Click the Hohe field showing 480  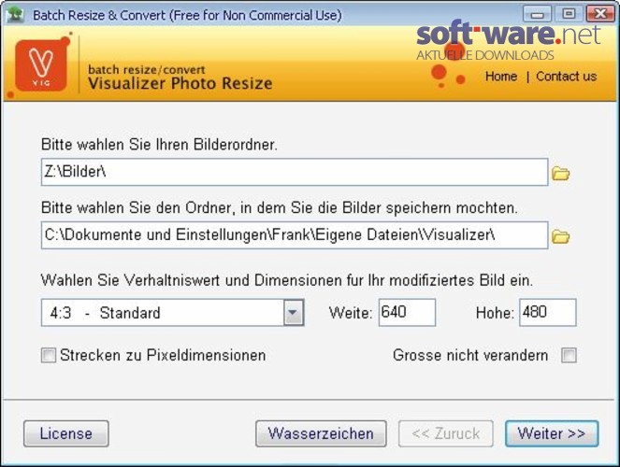[548, 312]
